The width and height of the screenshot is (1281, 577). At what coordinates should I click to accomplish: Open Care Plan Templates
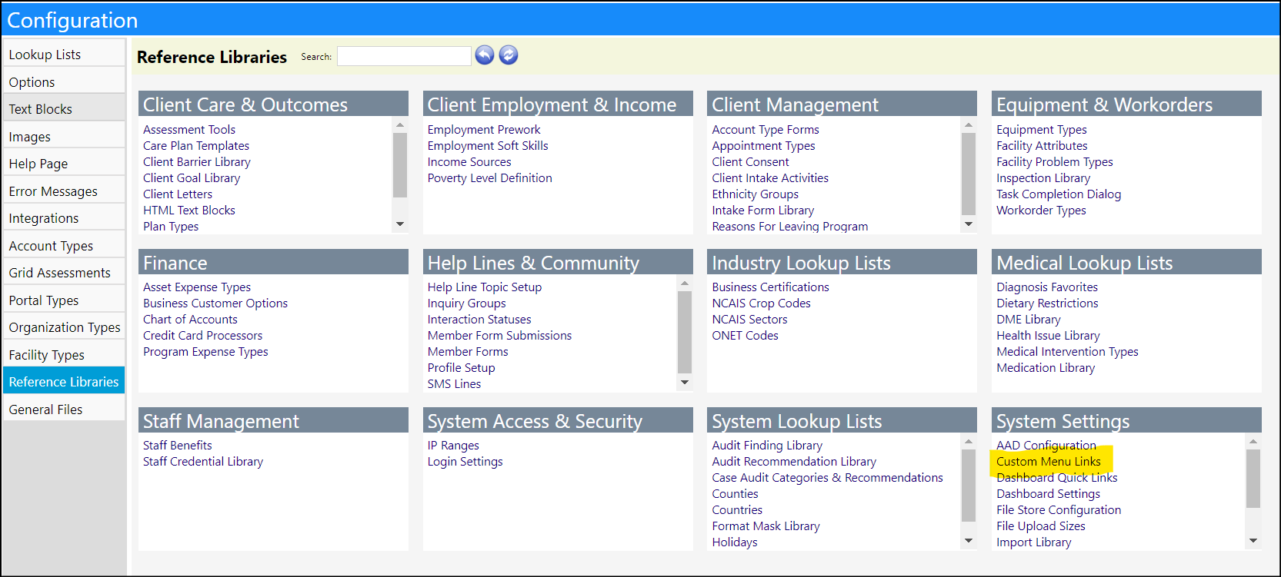[196, 146]
